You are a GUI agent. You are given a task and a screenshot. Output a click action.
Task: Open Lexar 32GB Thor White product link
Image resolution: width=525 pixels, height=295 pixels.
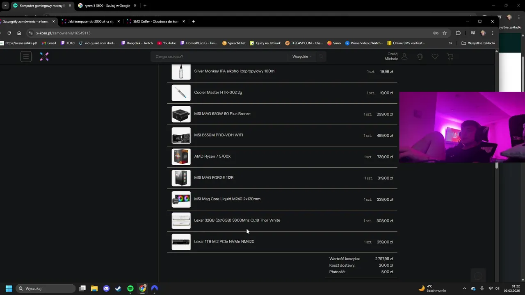(x=237, y=220)
